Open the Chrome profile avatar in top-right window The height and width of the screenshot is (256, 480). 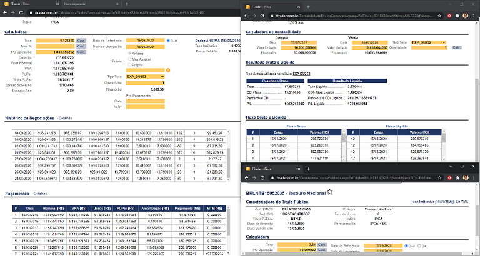pyautogui.click(x=467, y=14)
